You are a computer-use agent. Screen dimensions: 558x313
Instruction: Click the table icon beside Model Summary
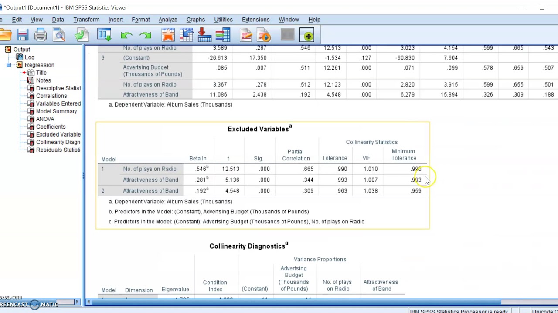[31, 111]
